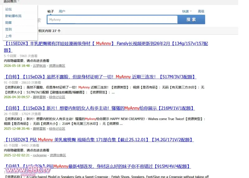Image resolution: width=249 pixels, height=178 pixels.
Task: Open author 云梦秋池 profile link
Action: tap(39, 66)
